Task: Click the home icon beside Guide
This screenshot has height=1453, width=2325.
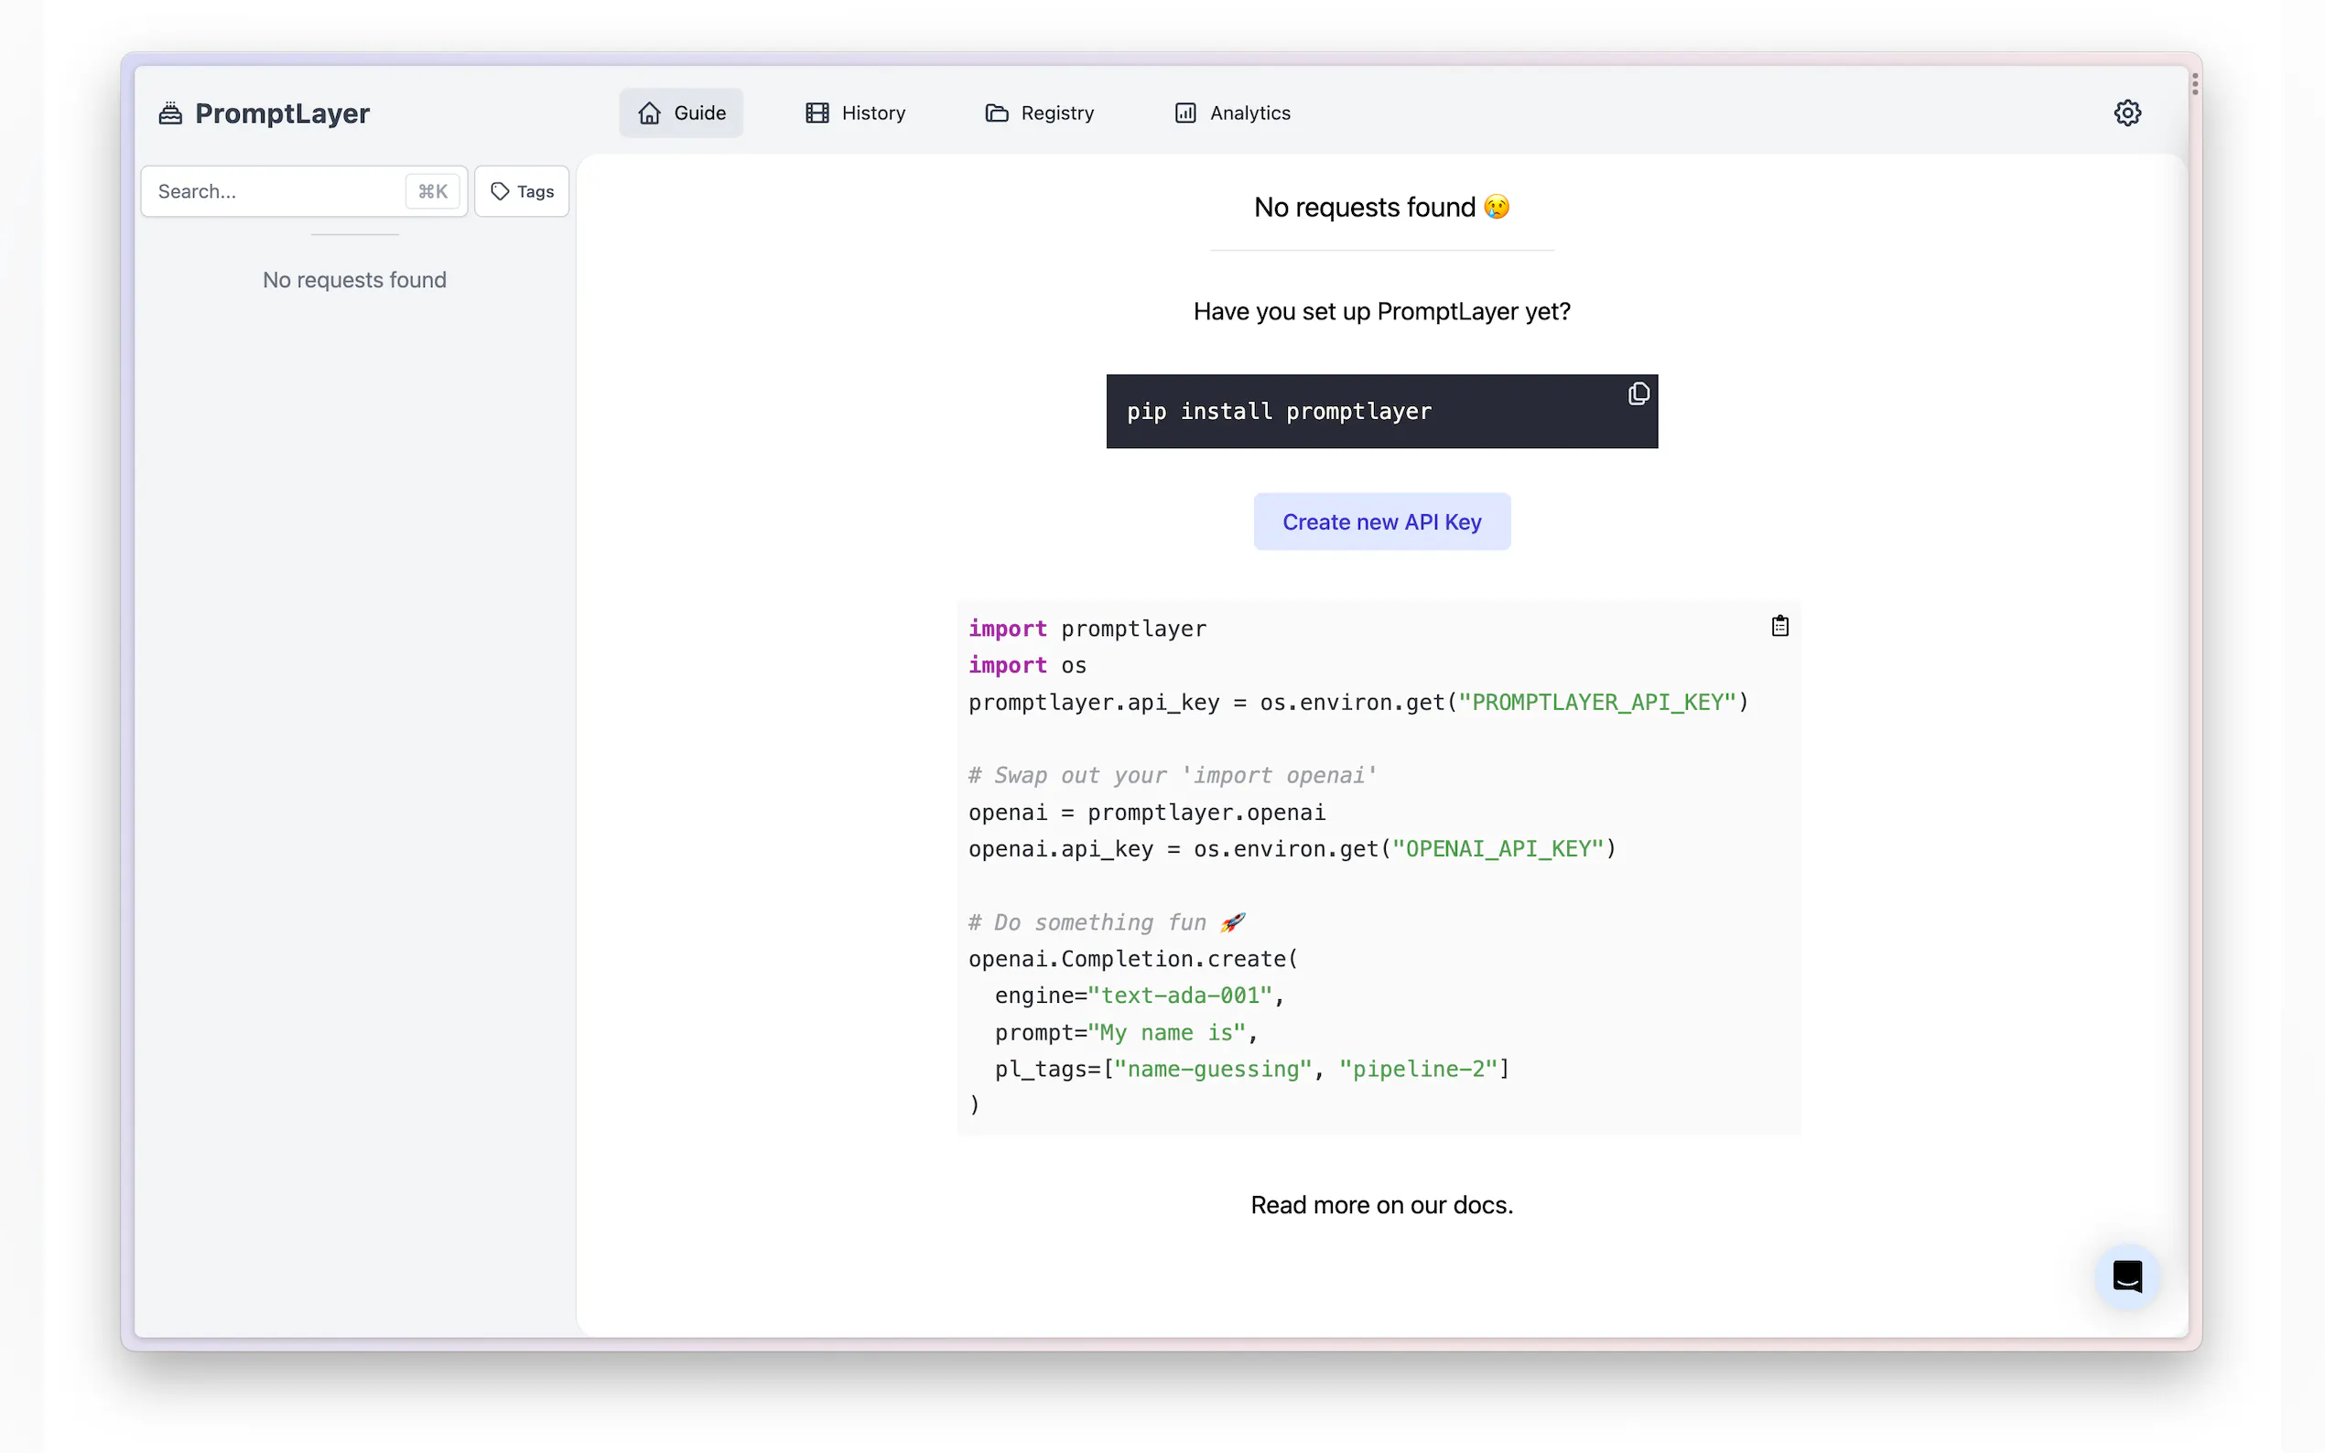Action: (x=650, y=113)
